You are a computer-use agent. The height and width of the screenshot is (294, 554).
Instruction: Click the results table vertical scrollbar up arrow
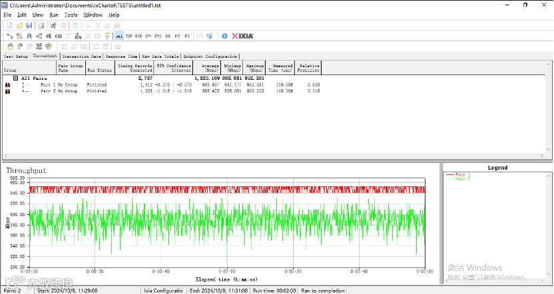tap(549, 65)
